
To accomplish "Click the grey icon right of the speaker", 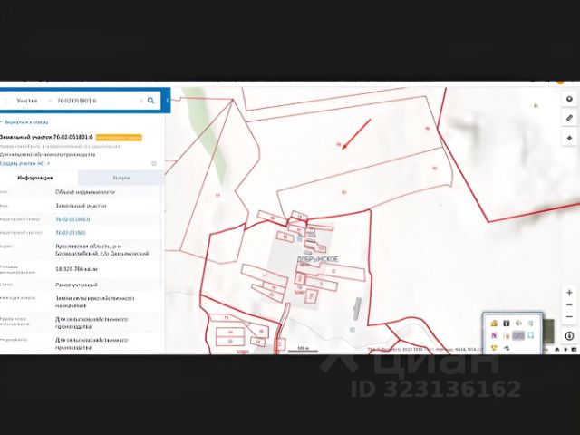I will coord(531,324).
